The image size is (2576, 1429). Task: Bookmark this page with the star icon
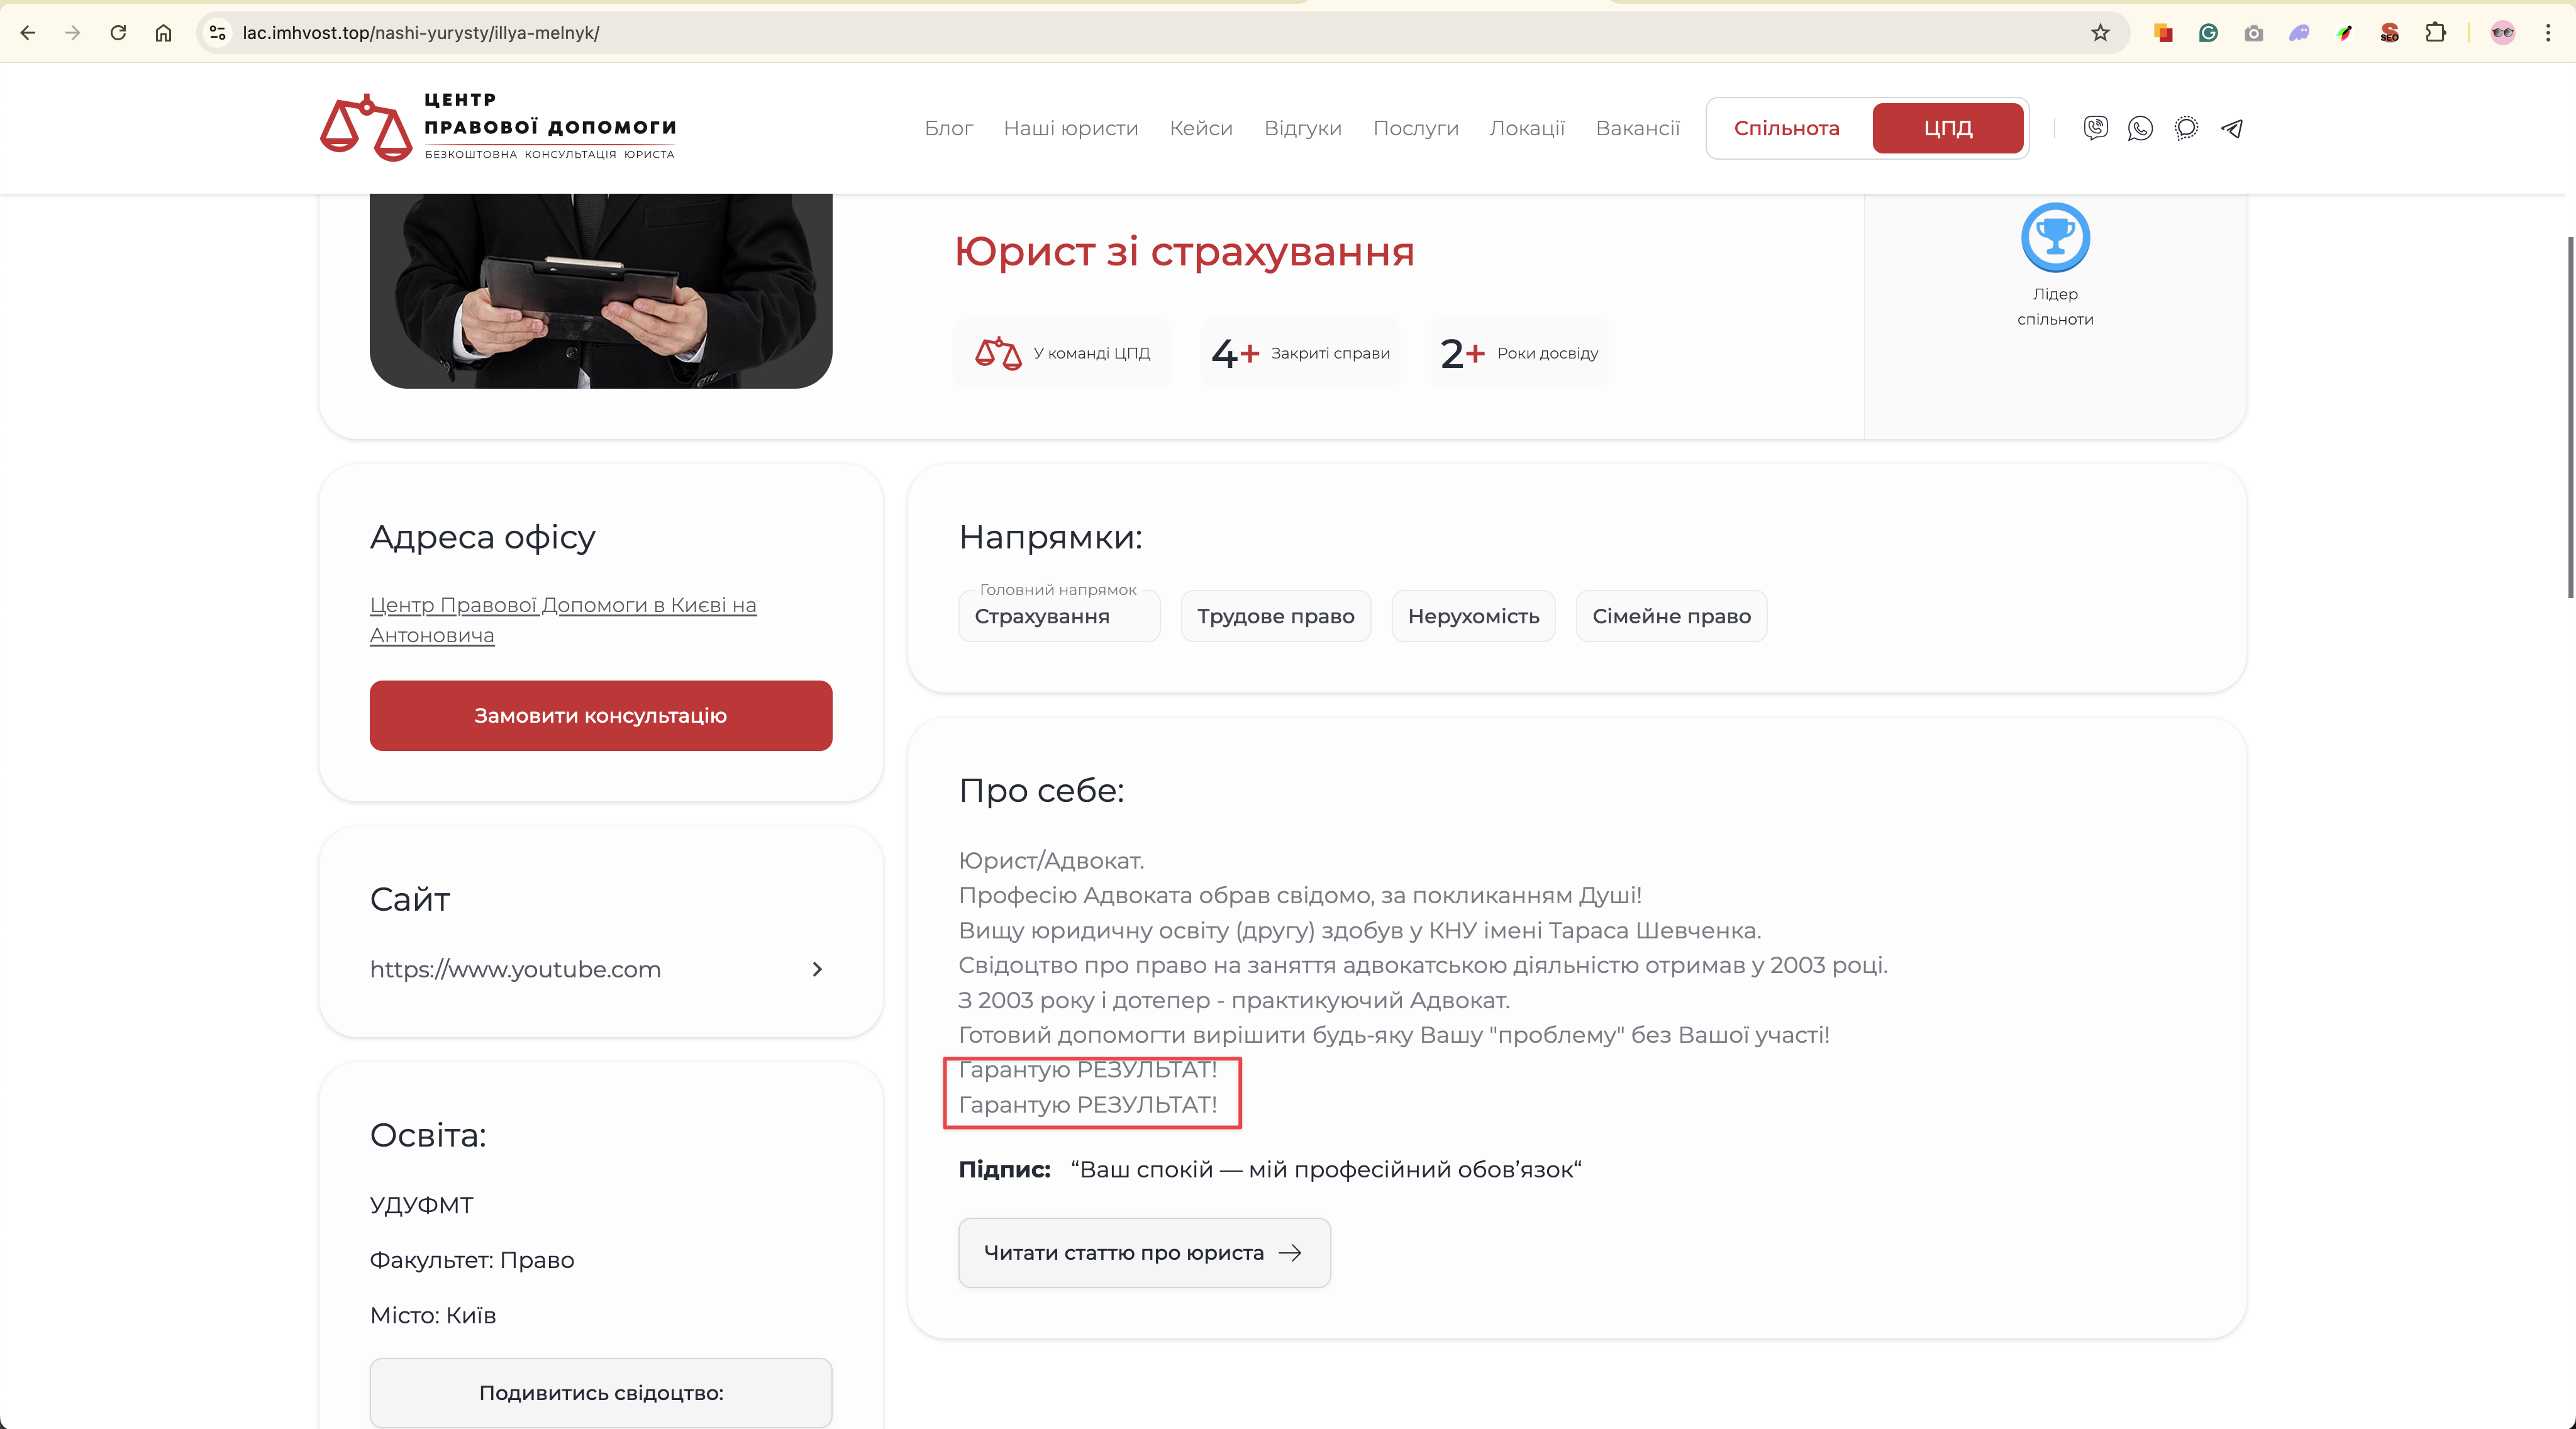[x=2100, y=33]
